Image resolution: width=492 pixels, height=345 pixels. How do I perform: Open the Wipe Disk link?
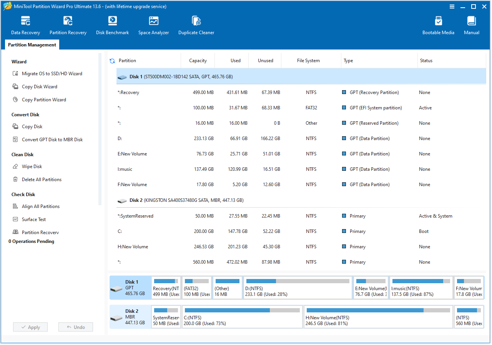[x=32, y=167]
